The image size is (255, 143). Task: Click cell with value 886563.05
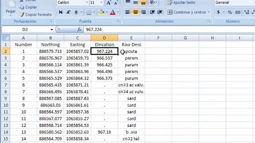click(x=51, y=105)
